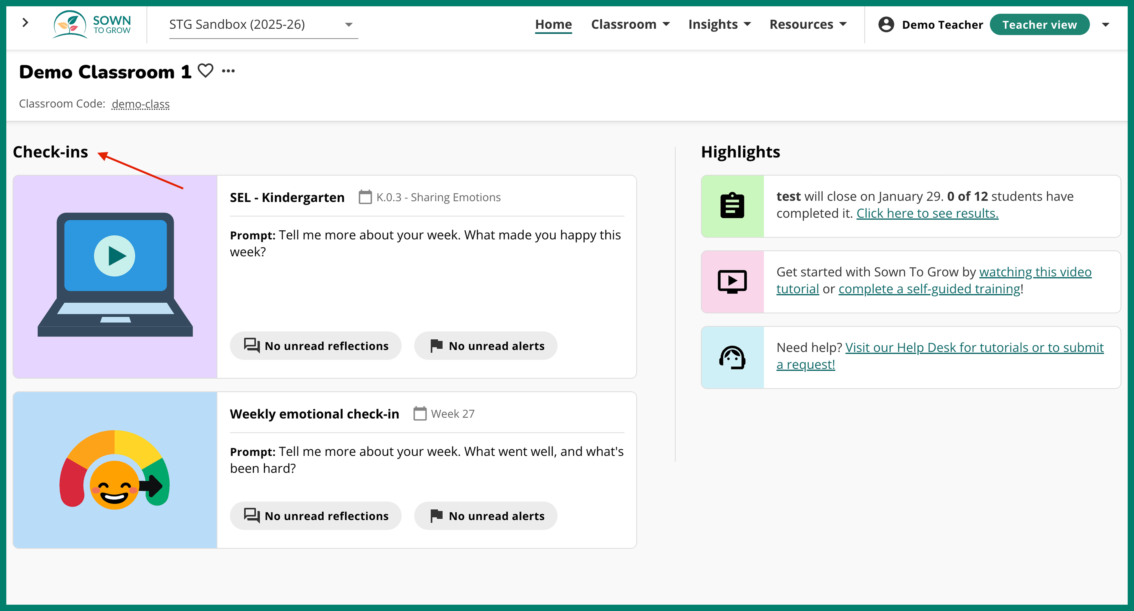Screen dimensions: 1134x611
Task: Click the SEL Kindergarten No unread reflections button
Action: click(316, 346)
